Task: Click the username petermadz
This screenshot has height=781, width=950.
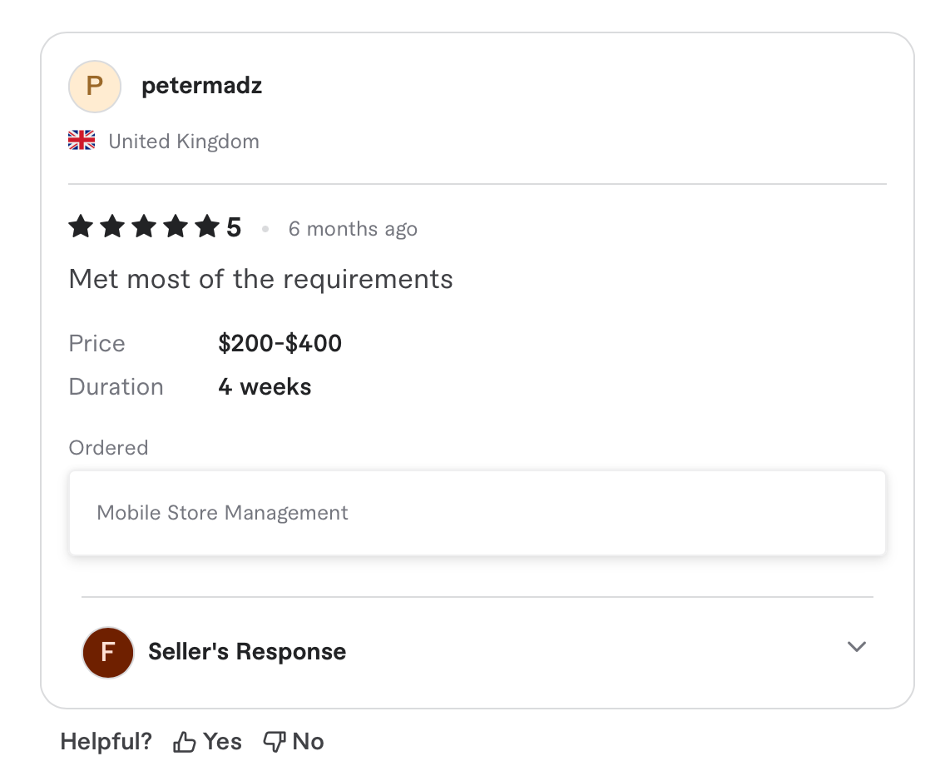Action: (201, 85)
